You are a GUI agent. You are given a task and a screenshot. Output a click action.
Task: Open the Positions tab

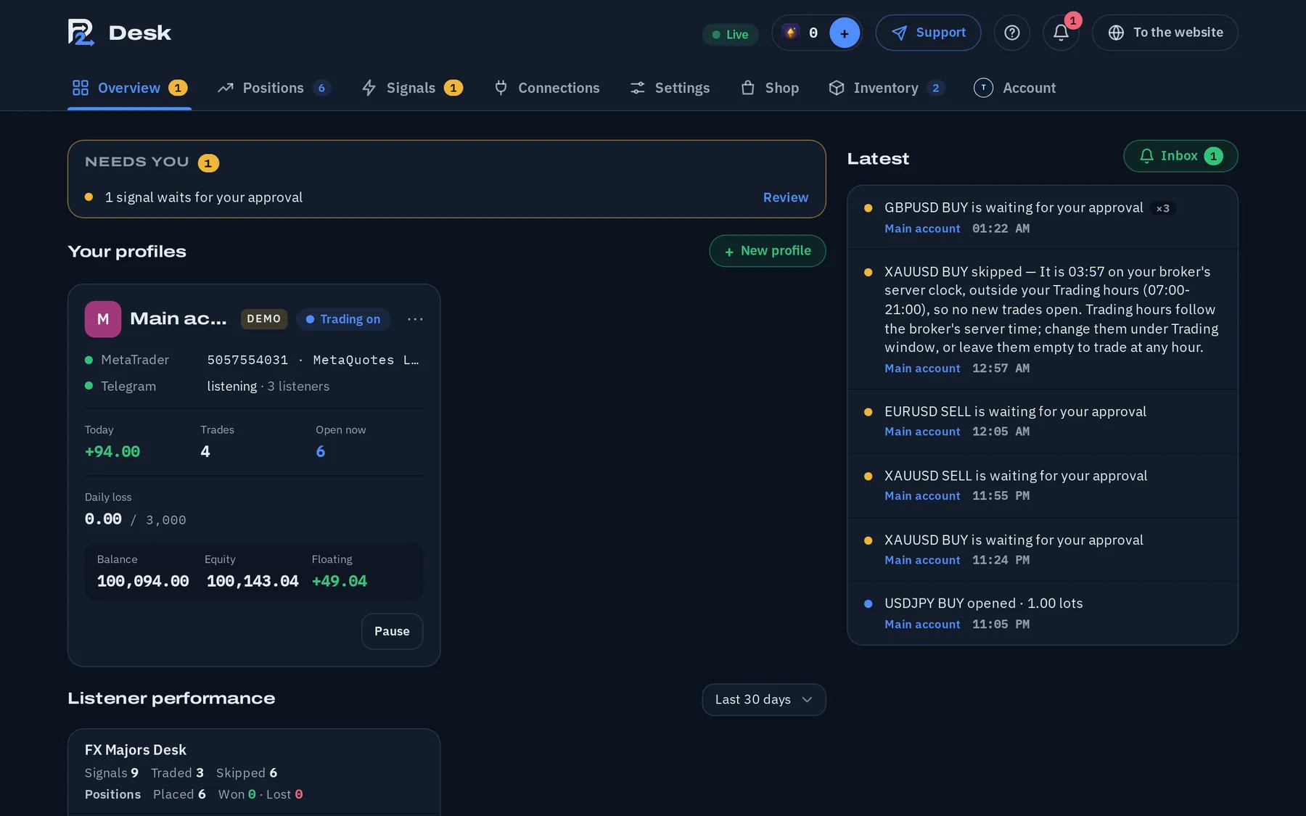[x=274, y=88]
